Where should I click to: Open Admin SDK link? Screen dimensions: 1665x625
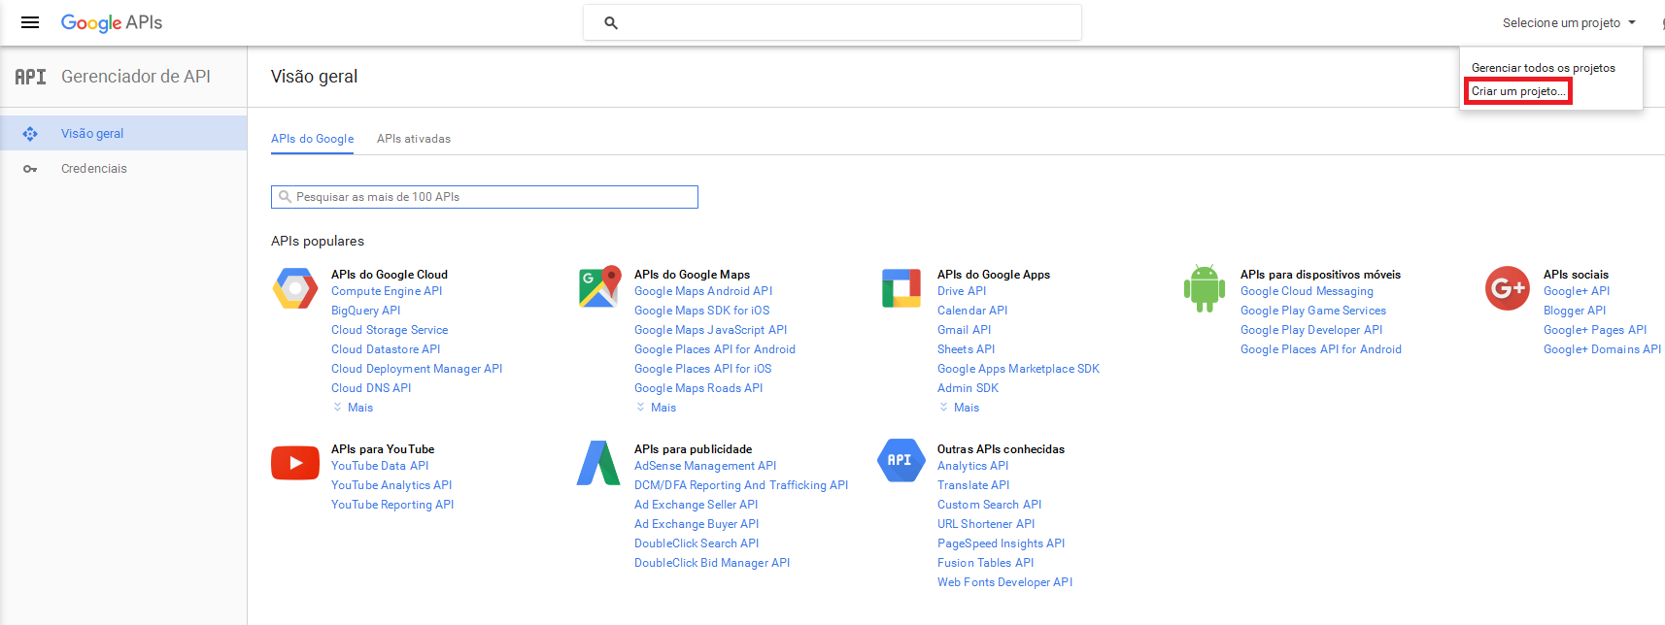[x=968, y=388]
